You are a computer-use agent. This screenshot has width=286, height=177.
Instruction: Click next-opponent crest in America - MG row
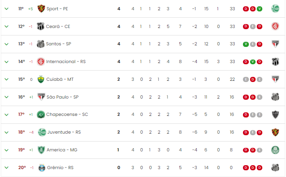point(275,150)
